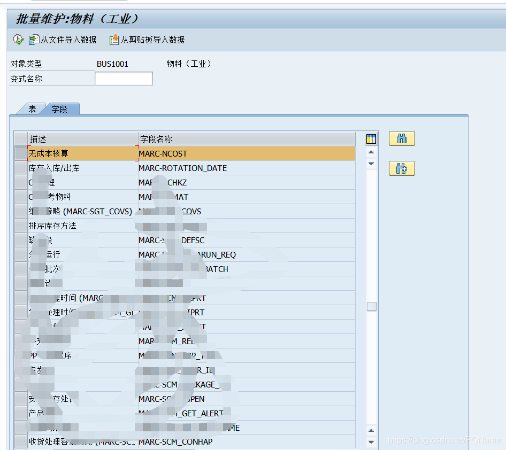This screenshot has height=450, width=506.
Task: Switch to the 表 tab
Action: point(32,109)
